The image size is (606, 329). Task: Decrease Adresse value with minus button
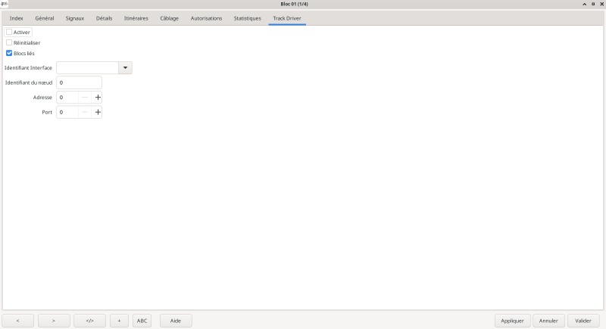85,98
